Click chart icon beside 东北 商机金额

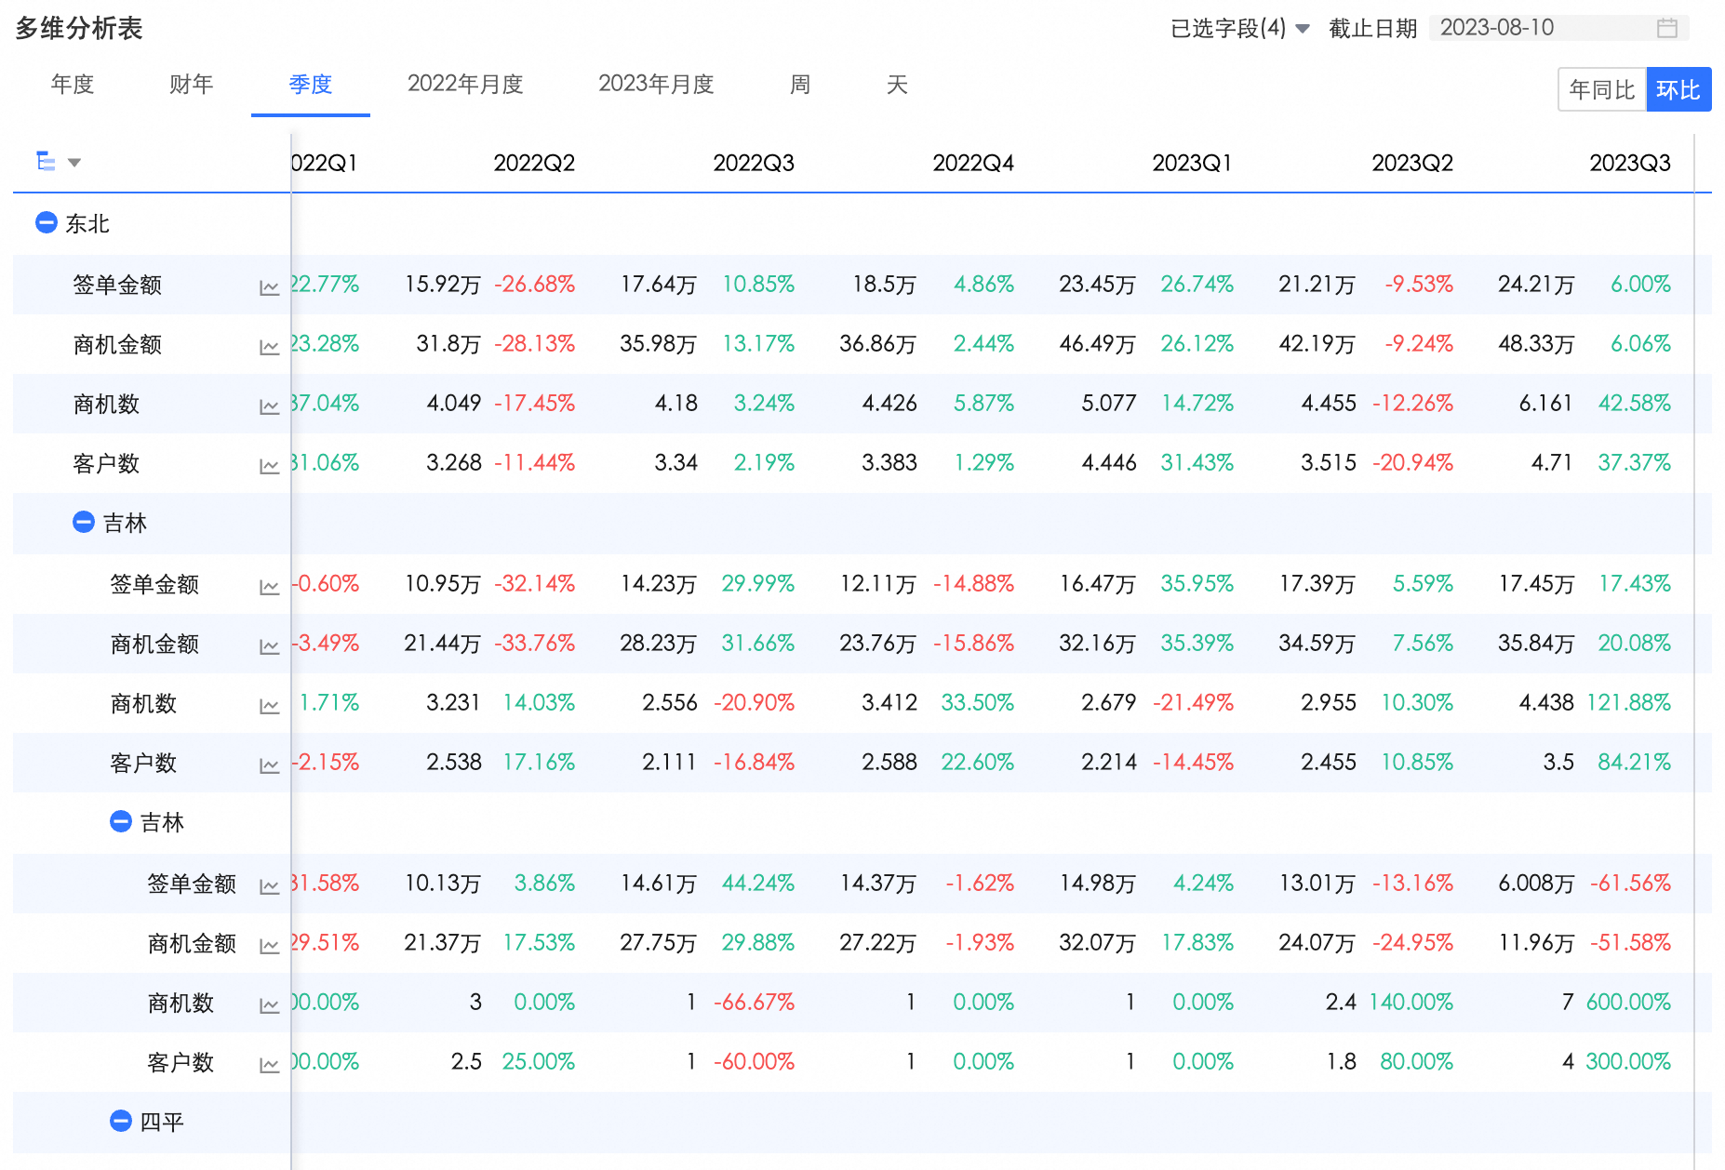pos(269,347)
